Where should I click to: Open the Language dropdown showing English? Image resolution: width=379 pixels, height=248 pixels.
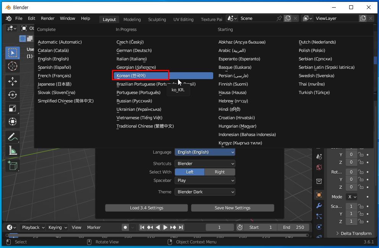[205, 152]
